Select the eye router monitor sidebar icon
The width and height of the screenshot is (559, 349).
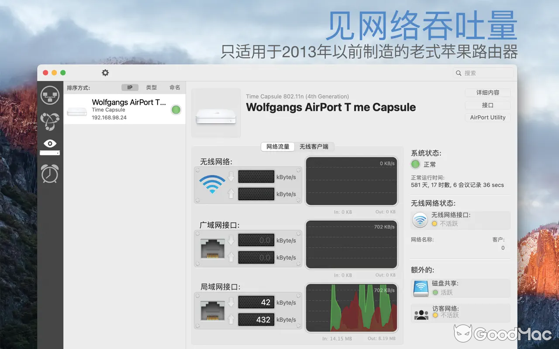click(50, 147)
